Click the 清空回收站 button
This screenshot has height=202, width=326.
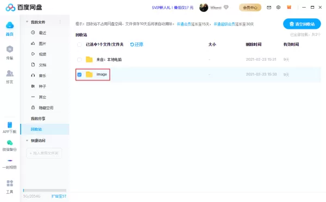(302, 24)
